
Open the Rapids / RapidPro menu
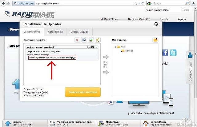click(x=139, y=19)
